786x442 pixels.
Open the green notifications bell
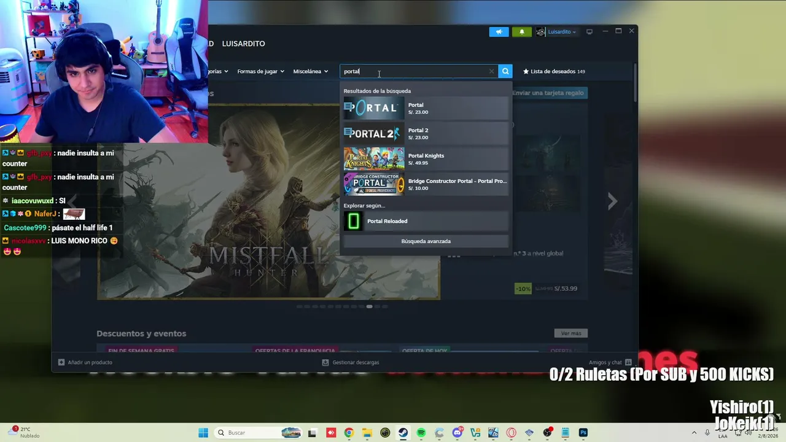(522, 32)
